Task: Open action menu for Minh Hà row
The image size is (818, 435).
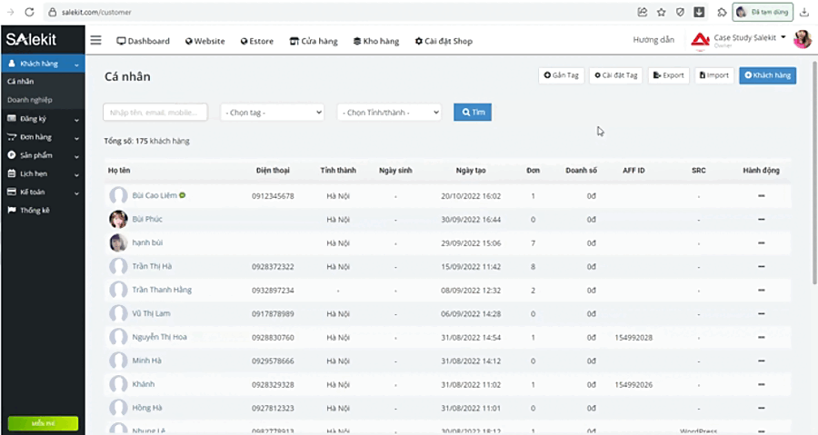Action: pos(761,361)
